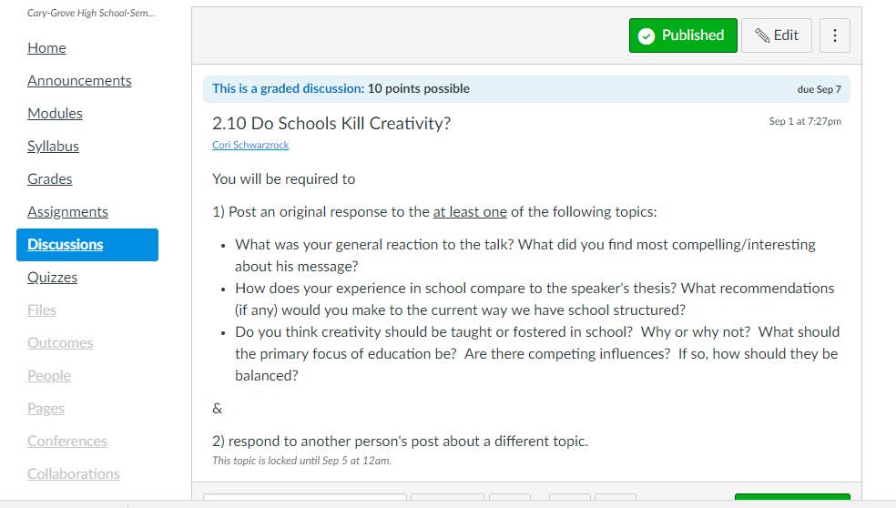Click the green button below the locked-topic notice
Image resolution: width=896 pixels, height=508 pixels.
point(791,500)
